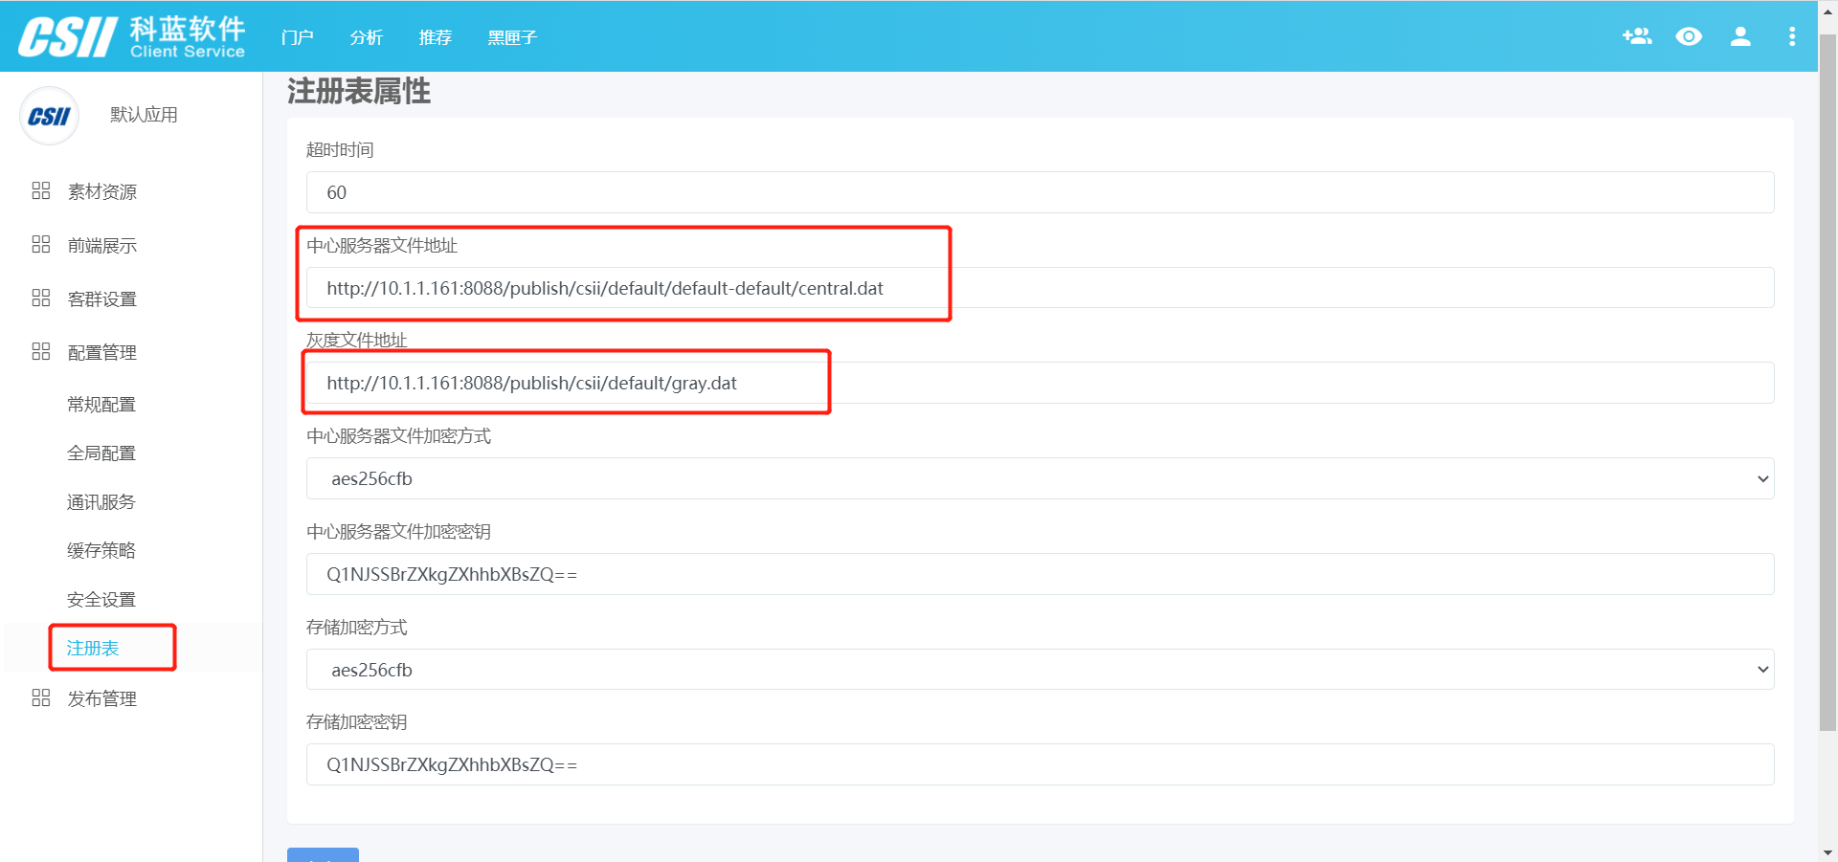Click the grid icon beside 发布管理
Screen dimensions: 1838x862
(x=41, y=697)
